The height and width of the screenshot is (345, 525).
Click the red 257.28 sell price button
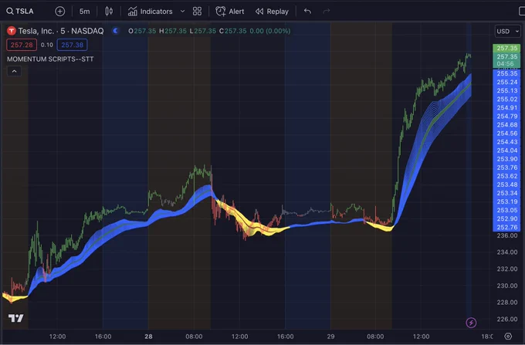pos(22,45)
